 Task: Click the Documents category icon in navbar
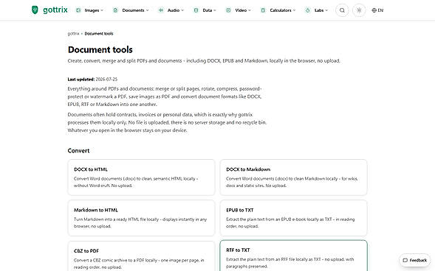(115, 10)
